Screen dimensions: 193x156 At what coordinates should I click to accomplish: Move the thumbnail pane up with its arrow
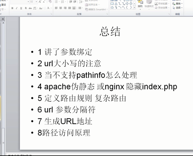(x=3, y=23)
